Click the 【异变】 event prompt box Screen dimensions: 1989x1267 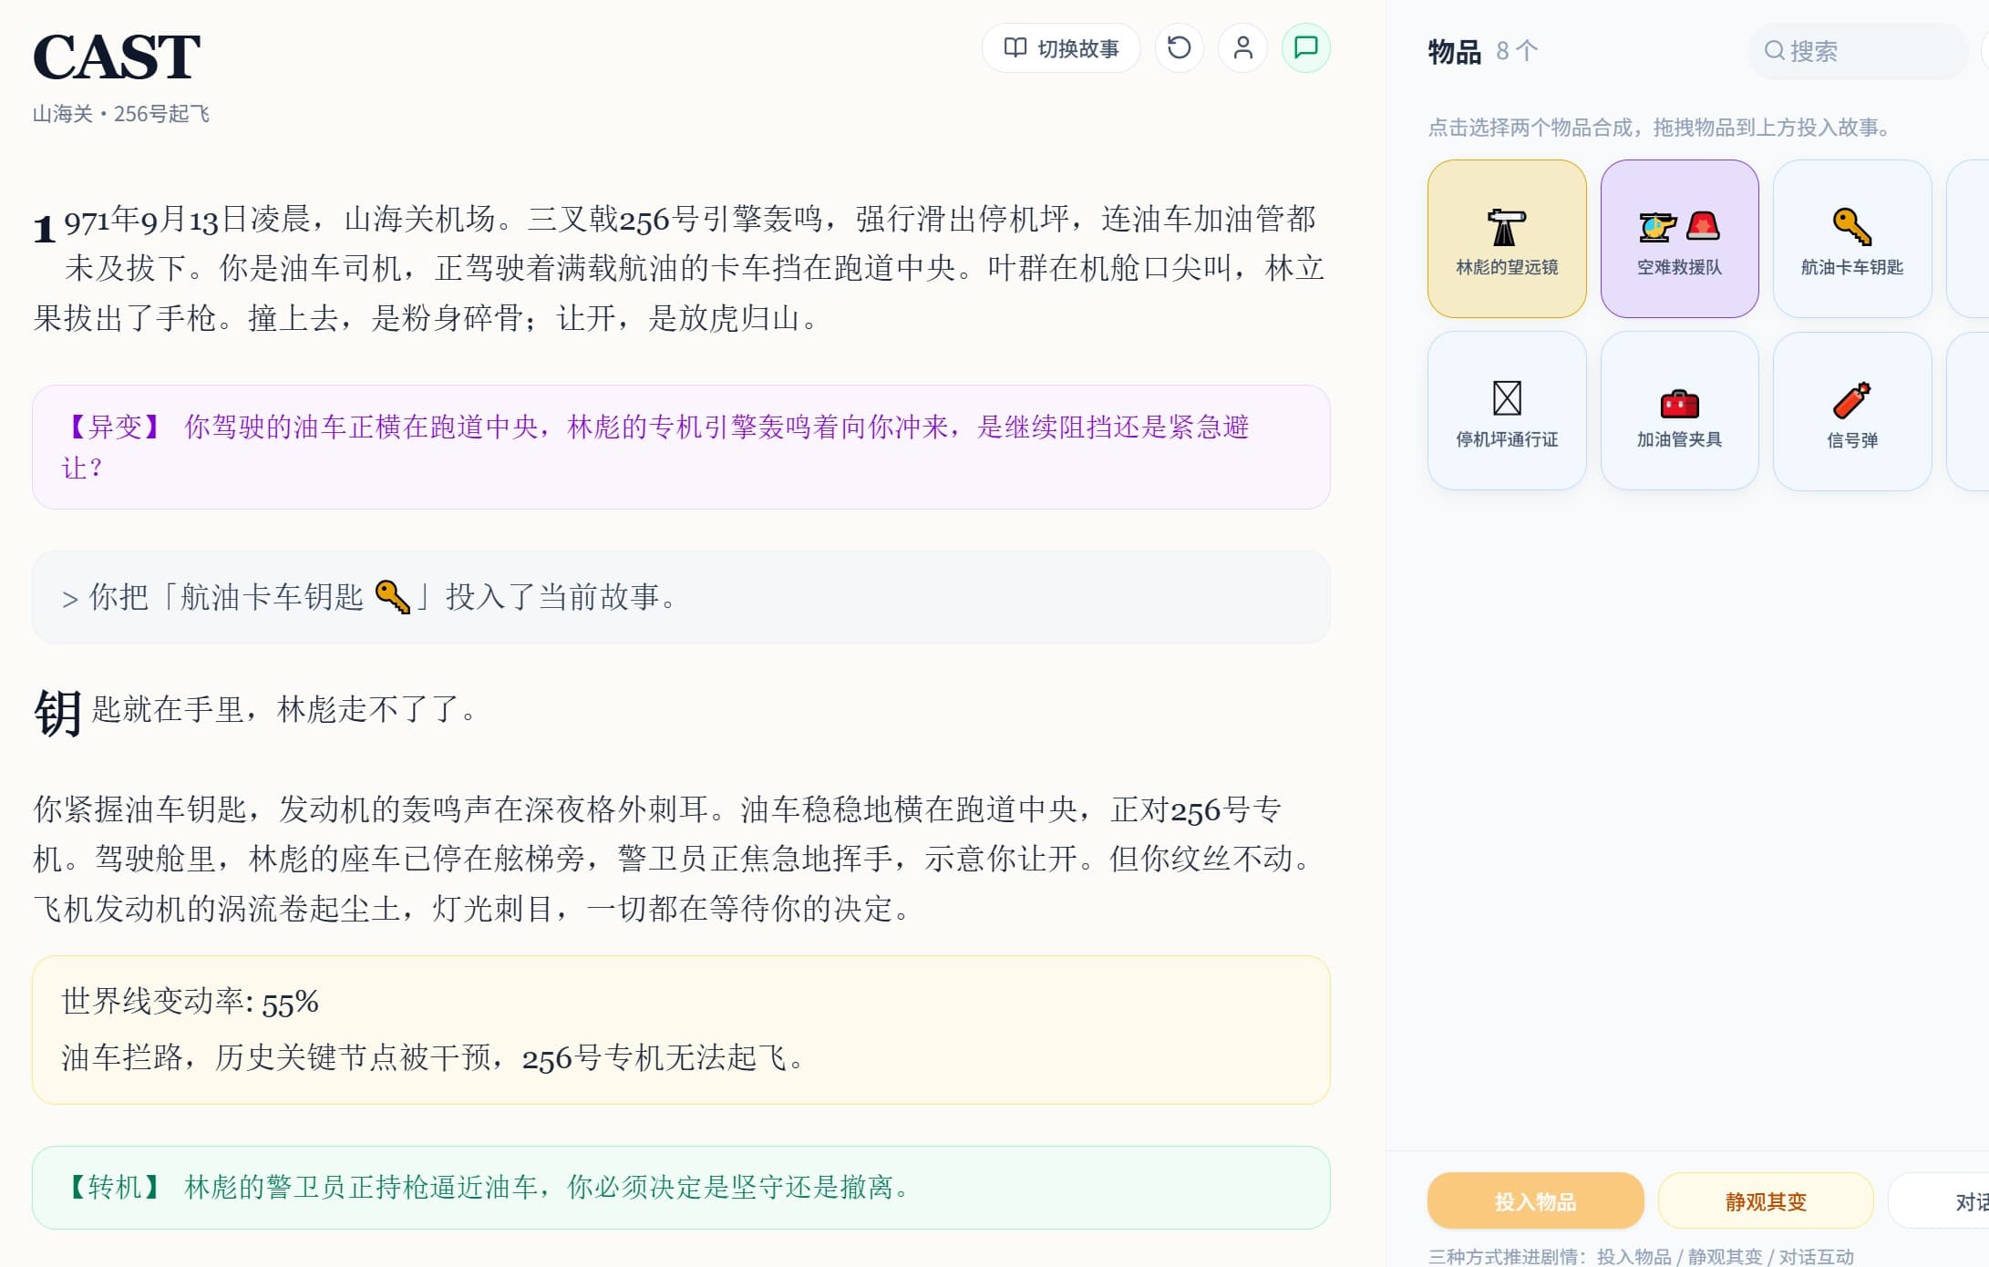[x=681, y=447]
